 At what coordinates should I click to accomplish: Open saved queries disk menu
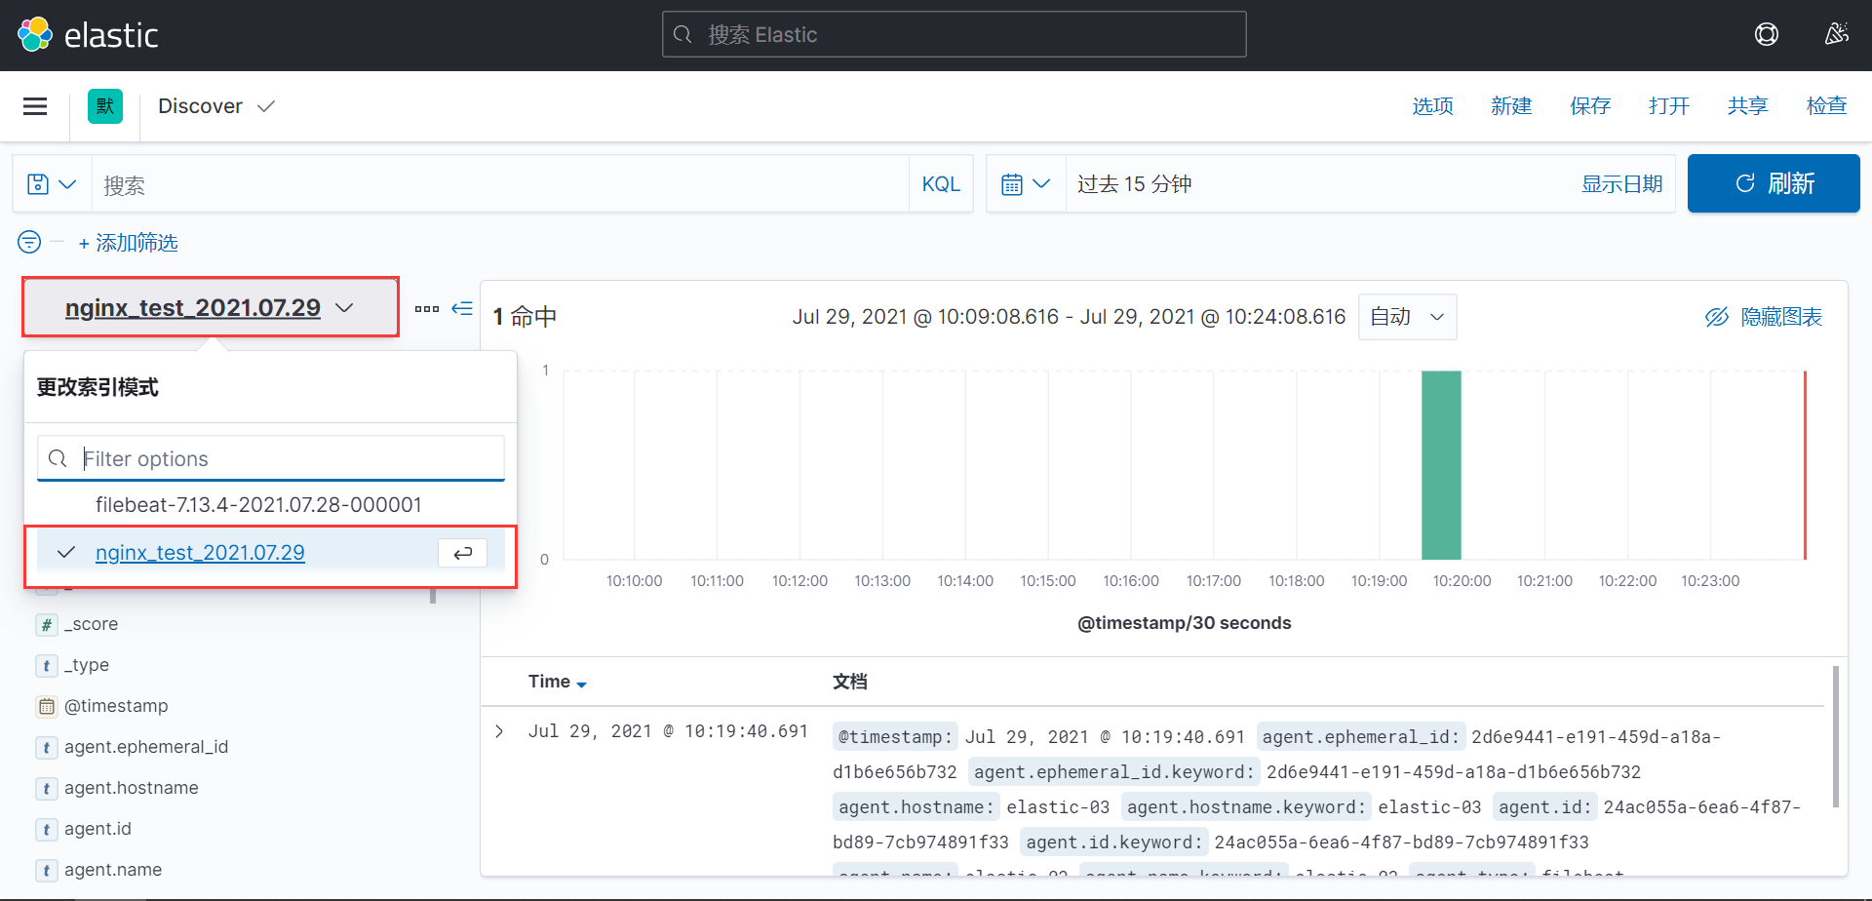click(x=52, y=184)
